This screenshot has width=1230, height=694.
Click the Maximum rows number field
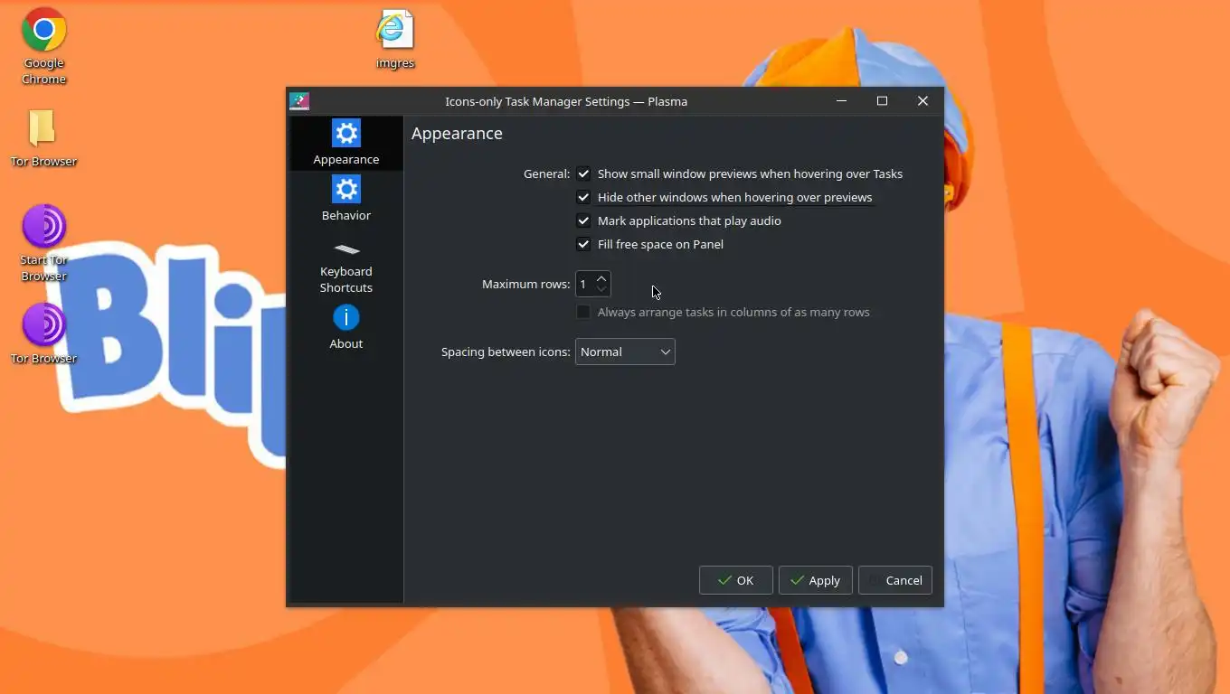[584, 284]
